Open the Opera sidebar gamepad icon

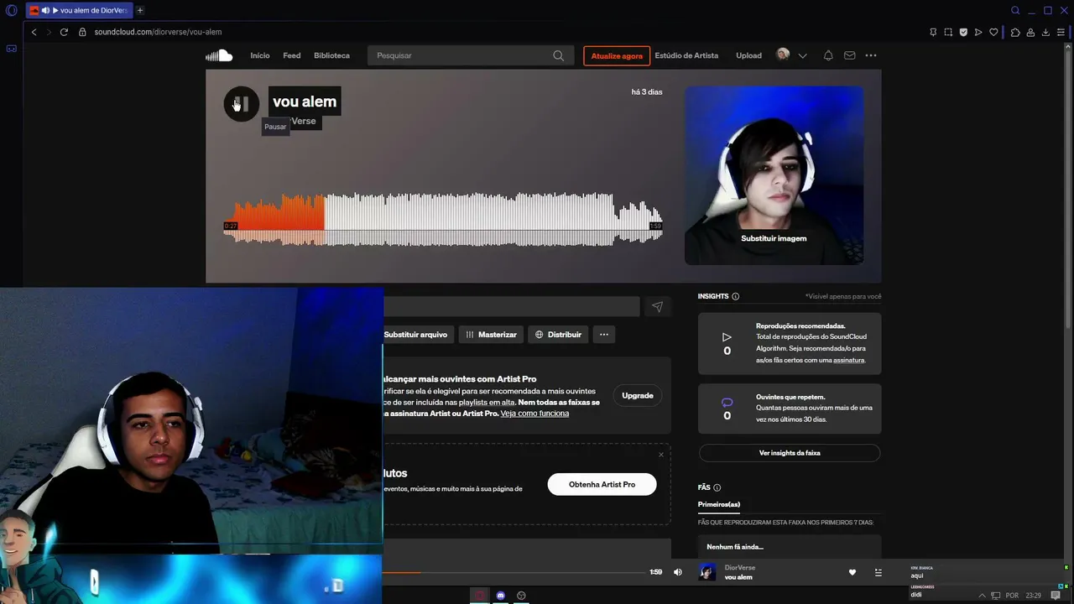[x=12, y=49]
